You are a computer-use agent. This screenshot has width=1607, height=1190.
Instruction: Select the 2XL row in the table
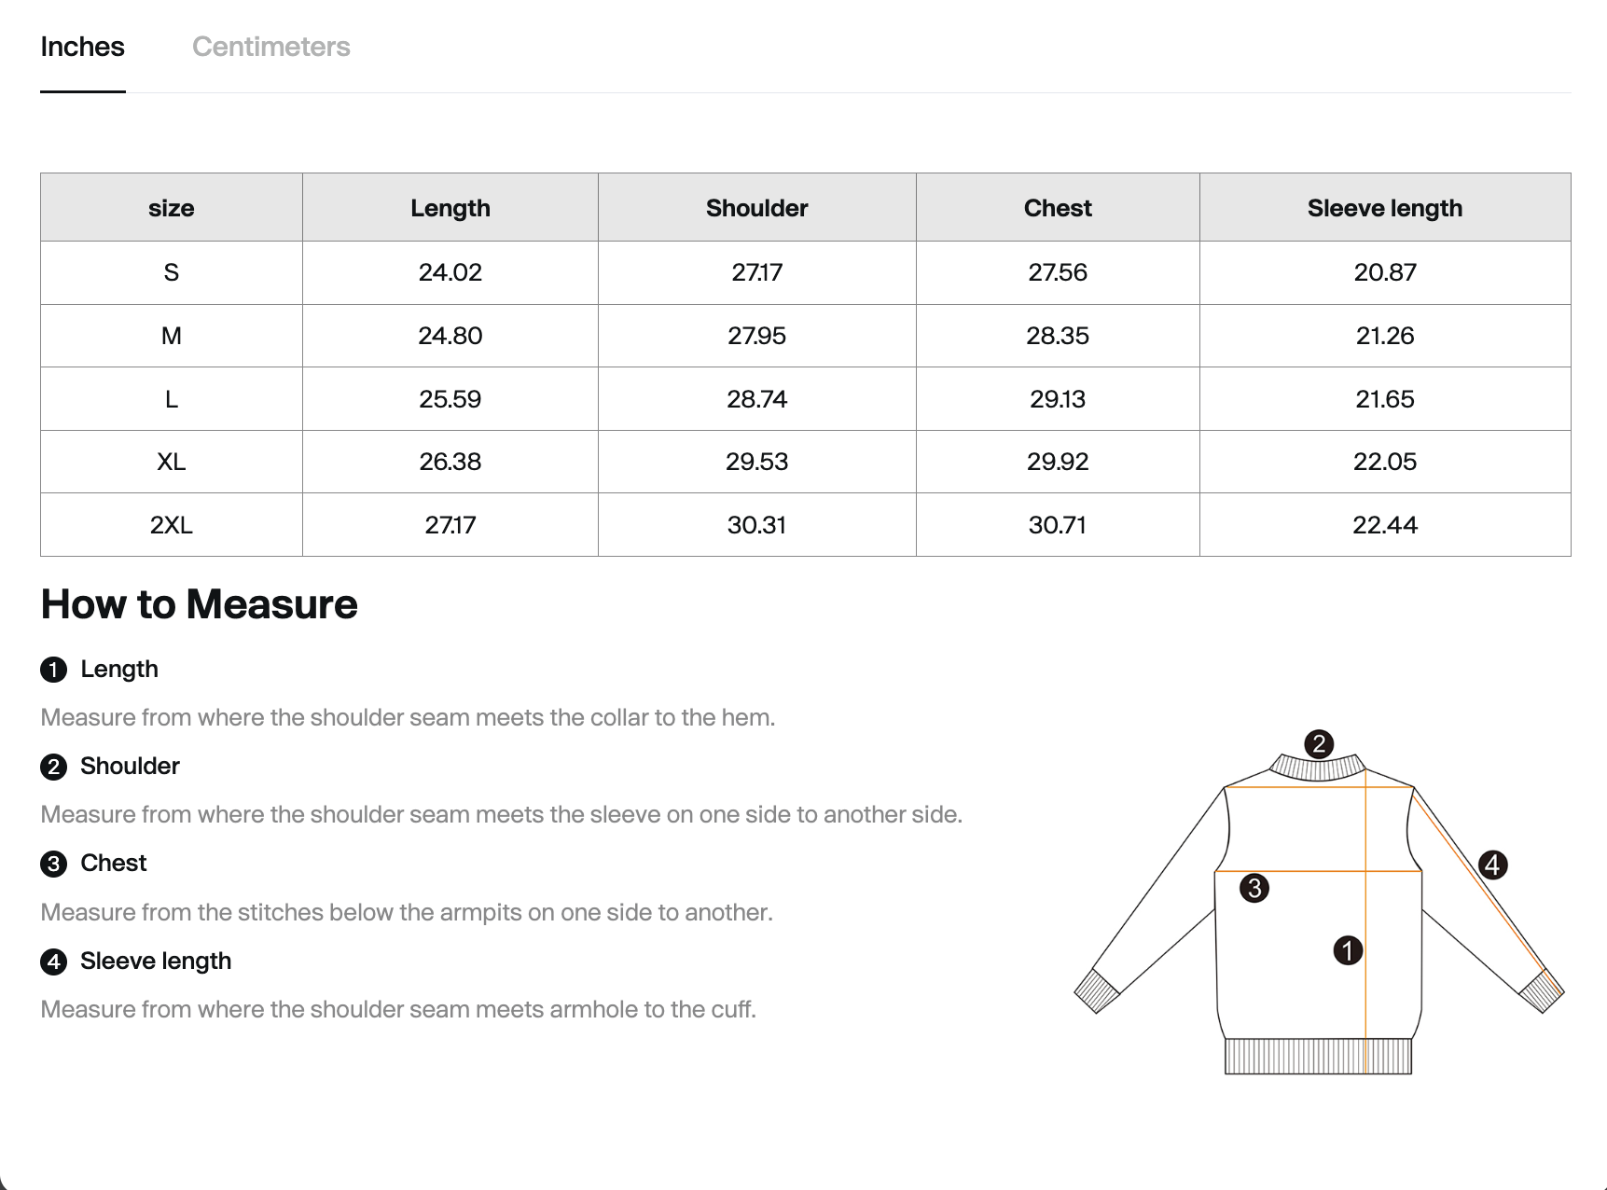(x=171, y=524)
